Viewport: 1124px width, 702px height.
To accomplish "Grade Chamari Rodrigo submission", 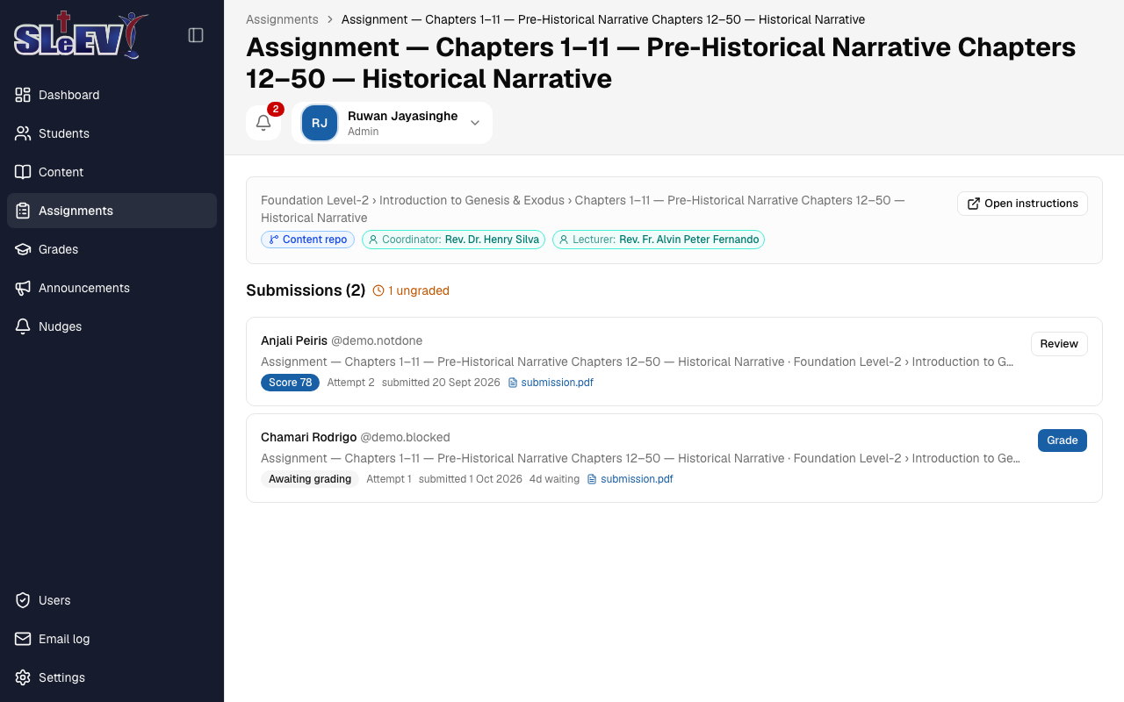I will point(1063,441).
